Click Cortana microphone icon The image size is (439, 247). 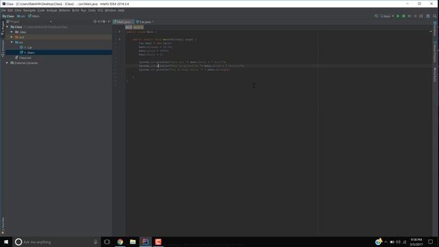pyautogui.click(x=95, y=242)
